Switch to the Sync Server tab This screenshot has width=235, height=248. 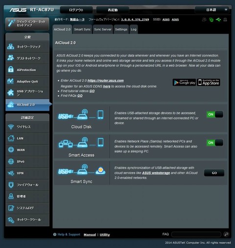coord(103,29)
